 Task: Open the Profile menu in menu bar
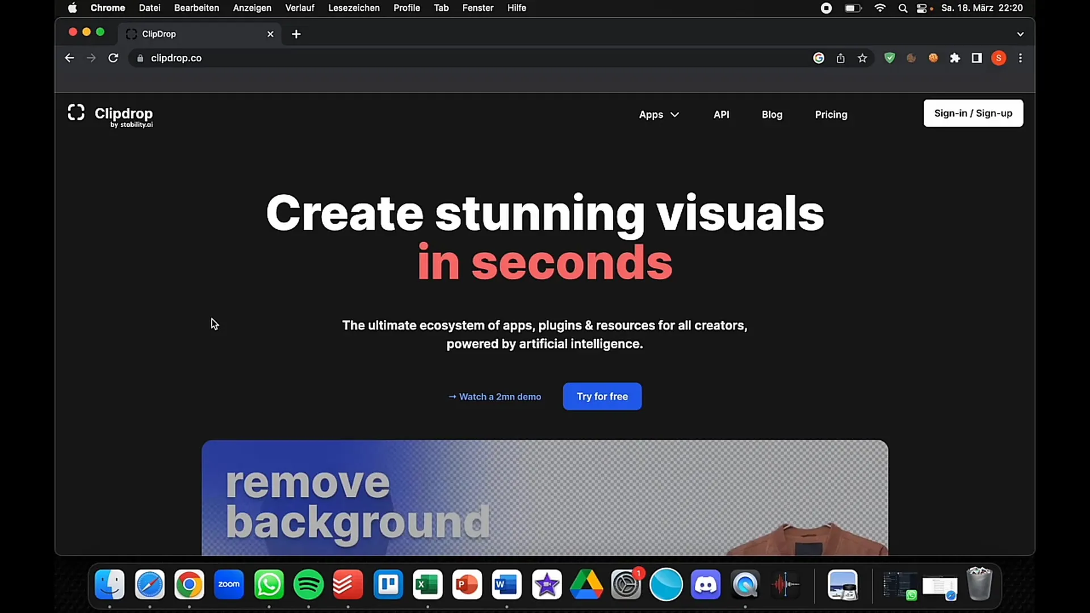tap(406, 8)
